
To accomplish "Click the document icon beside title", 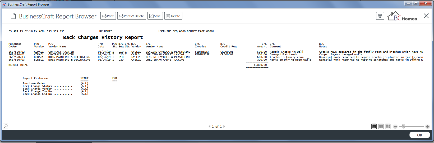I will (13, 16).
